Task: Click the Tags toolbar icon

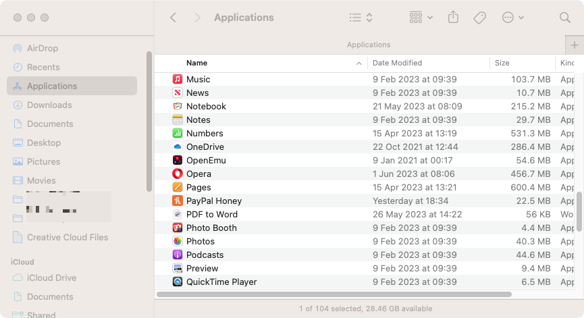Action: pyautogui.click(x=480, y=18)
